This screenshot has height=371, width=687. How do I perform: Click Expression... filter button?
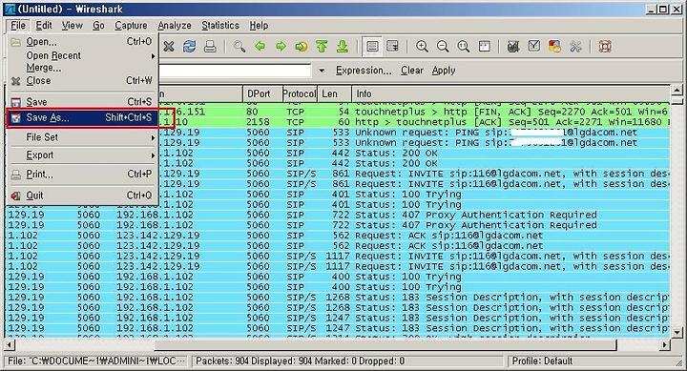coord(364,71)
